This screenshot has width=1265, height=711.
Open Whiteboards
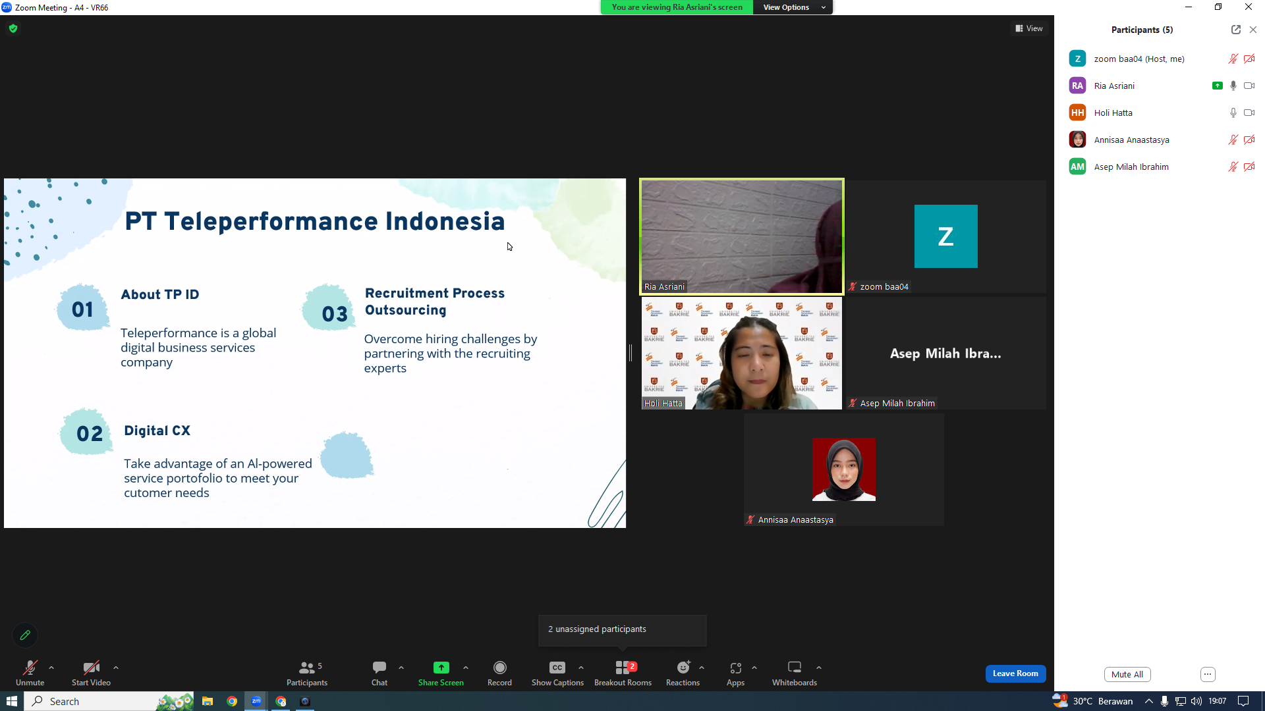coord(795,673)
